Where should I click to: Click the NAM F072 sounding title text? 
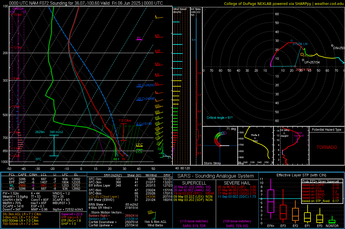point(86,3)
